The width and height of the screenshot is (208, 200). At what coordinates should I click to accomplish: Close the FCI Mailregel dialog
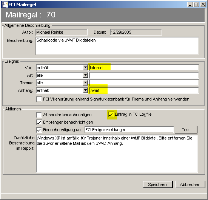[x=203, y=5]
